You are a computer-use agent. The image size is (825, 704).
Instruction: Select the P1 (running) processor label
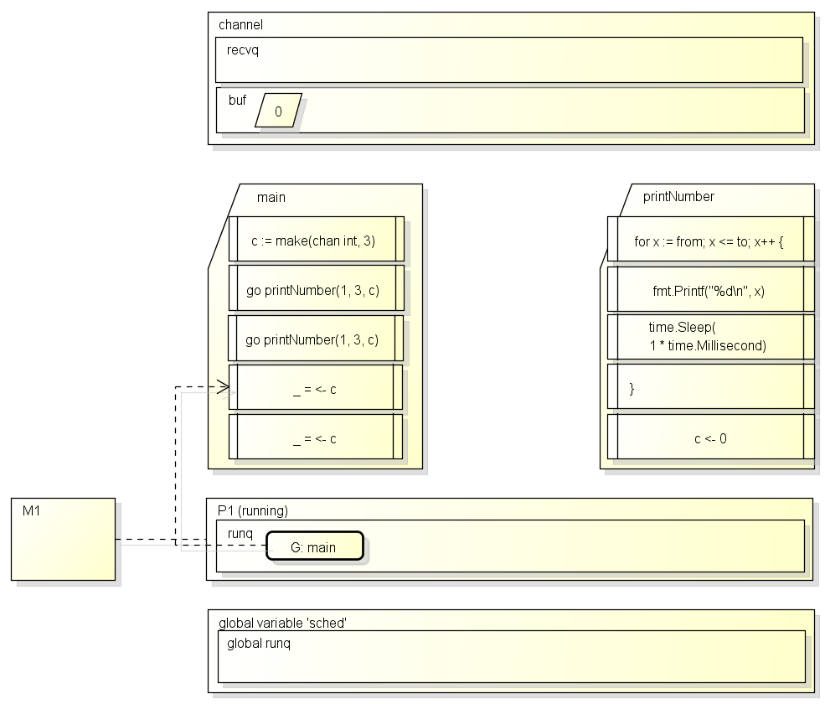[x=253, y=510]
